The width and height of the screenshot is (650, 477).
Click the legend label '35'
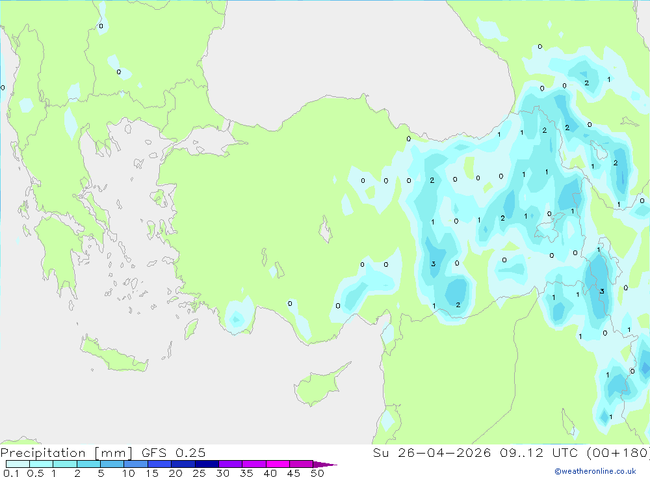click(x=246, y=473)
